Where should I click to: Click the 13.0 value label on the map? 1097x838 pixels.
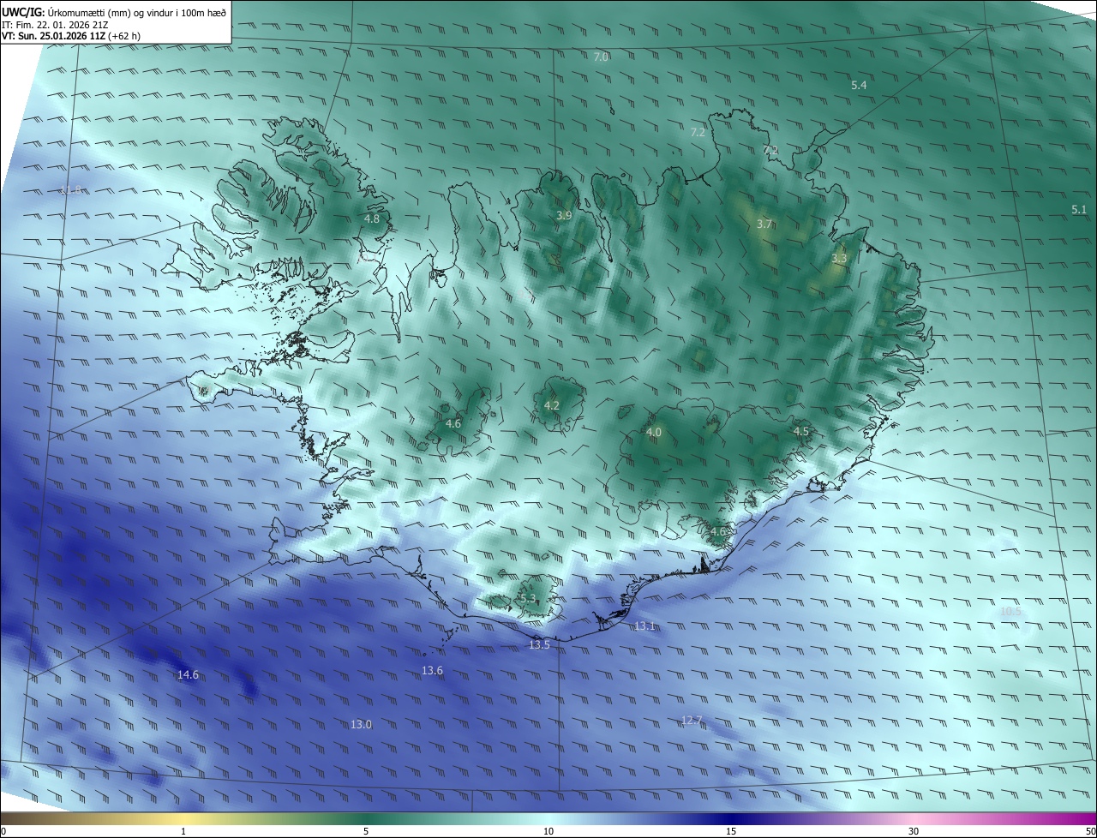pyautogui.click(x=361, y=724)
